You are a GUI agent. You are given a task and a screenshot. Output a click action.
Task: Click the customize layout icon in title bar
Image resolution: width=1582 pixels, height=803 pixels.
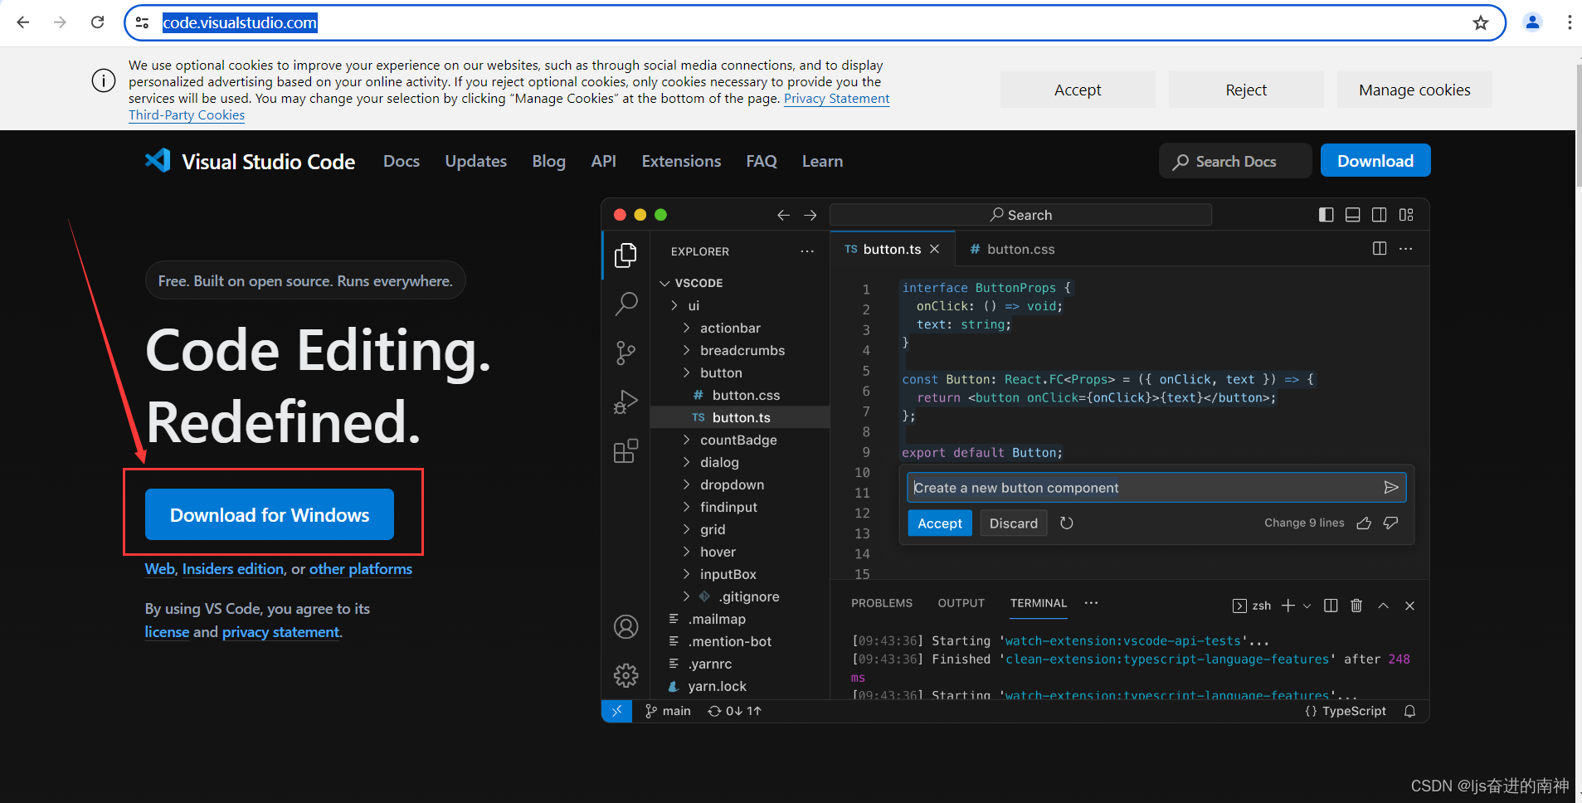(x=1406, y=215)
